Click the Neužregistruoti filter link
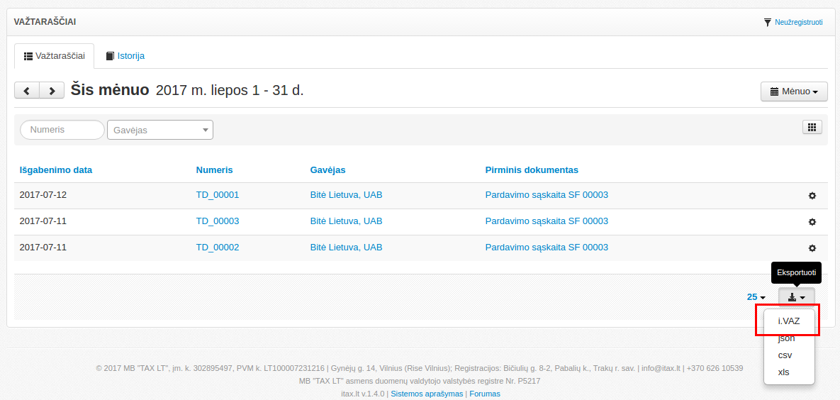Viewport: 840px width, 400px height. [793, 22]
